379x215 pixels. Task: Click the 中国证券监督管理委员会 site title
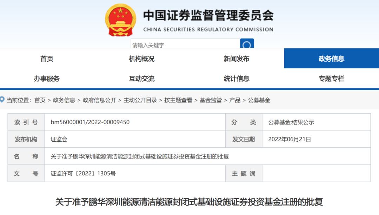(208, 15)
